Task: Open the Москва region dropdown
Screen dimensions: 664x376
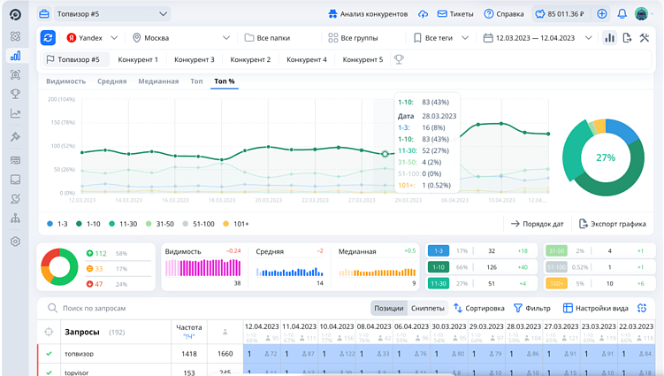Action: click(x=181, y=38)
